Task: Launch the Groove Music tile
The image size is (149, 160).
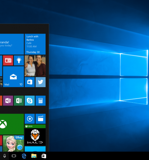Action: pos(30,119)
